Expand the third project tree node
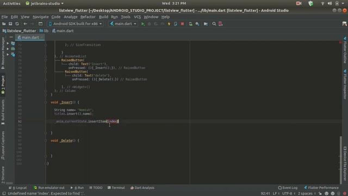Screen dimensions: 348x196 (x=8, y=54)
